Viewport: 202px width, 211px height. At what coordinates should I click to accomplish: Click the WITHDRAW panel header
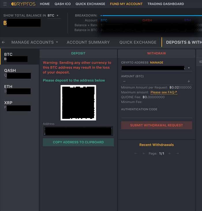(156, 53)
